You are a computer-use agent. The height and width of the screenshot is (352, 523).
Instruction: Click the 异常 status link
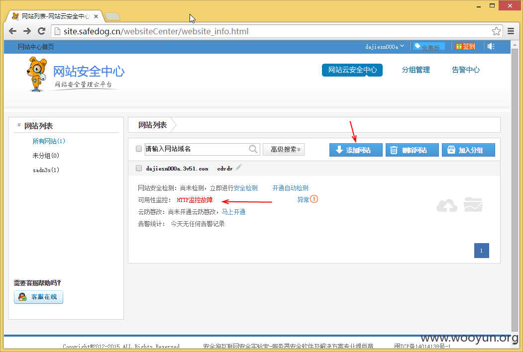point(303,200)
